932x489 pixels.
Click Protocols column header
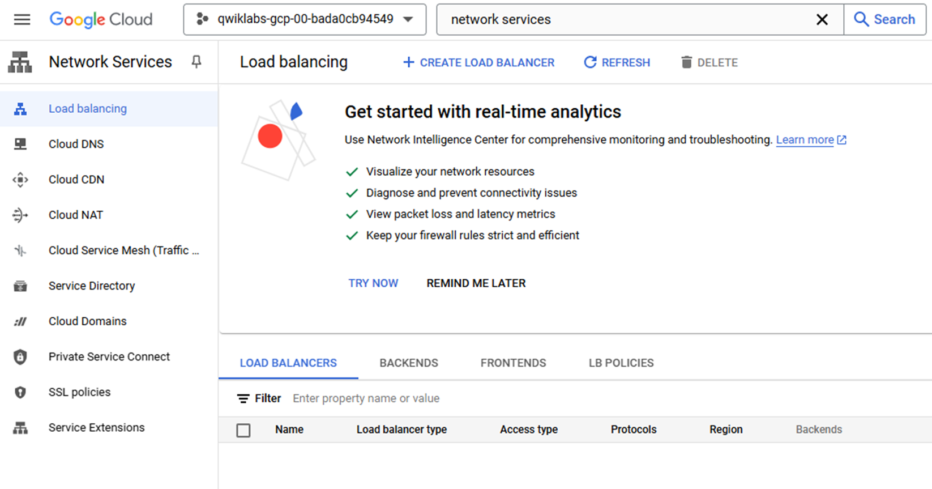[x=634, y=430]
